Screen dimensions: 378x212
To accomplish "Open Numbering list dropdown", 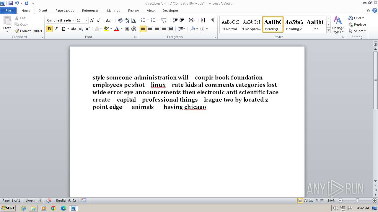I will tap(158, 20).
